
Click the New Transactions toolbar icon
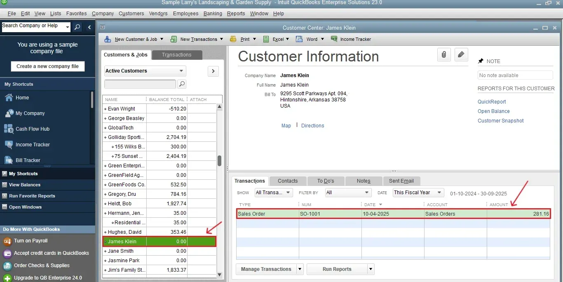click(174, 39)
